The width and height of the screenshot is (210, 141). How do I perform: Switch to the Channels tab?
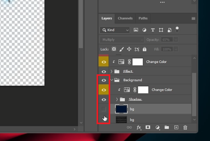pyautogui.click(x=125, y=18)
